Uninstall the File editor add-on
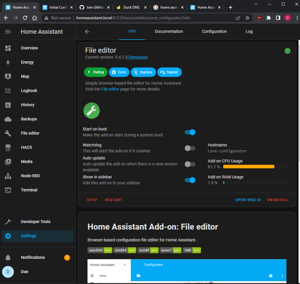 pyautogui.click(x=278, y=200)
